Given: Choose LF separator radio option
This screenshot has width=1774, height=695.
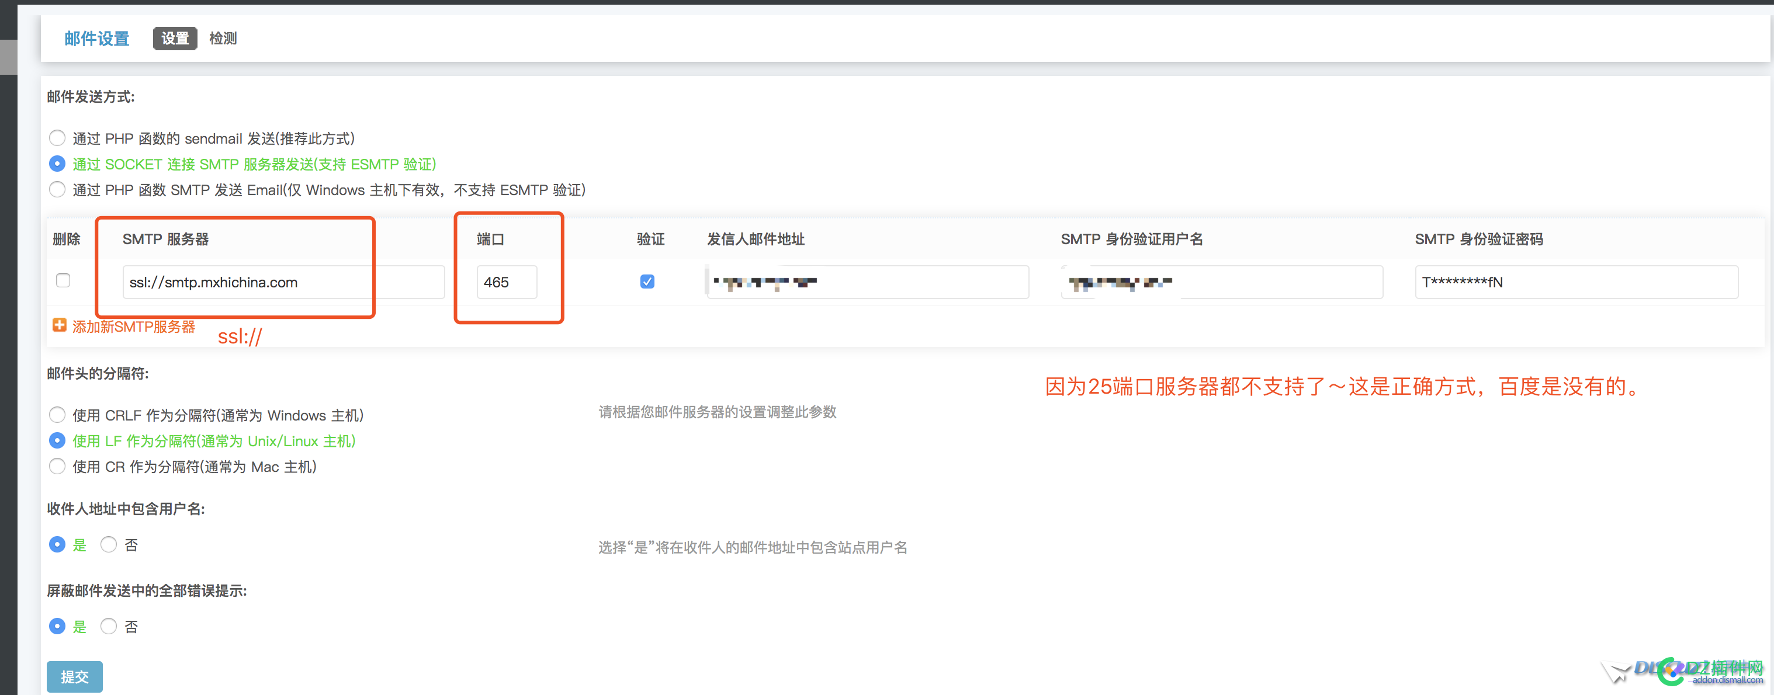Looking at the screenshot, I should coord(57,440).
